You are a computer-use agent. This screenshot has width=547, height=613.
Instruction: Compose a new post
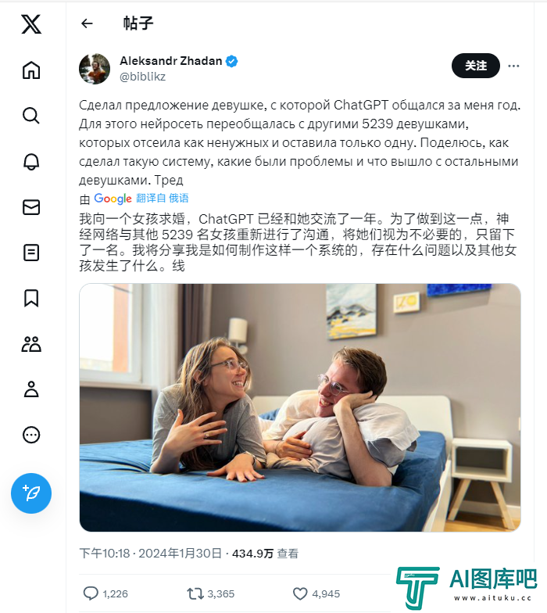pos(31,493)
